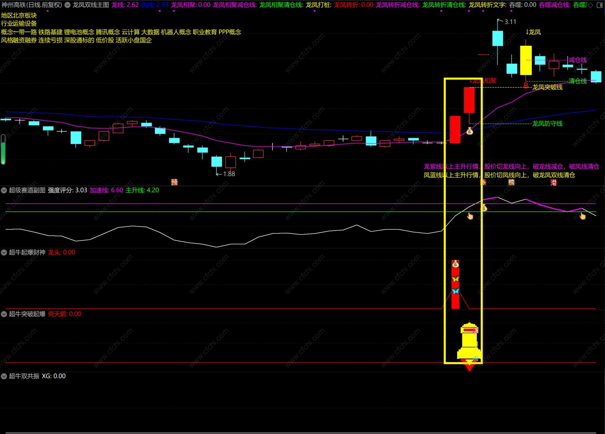Screen dimensions: 605x434
Task: Click the orange 预 event marker
Action: click(x=174, y=182)
